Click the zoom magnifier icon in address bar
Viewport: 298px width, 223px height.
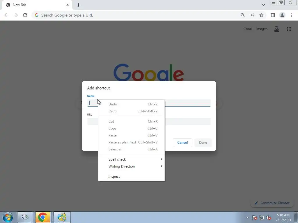[x=242, y=15]
